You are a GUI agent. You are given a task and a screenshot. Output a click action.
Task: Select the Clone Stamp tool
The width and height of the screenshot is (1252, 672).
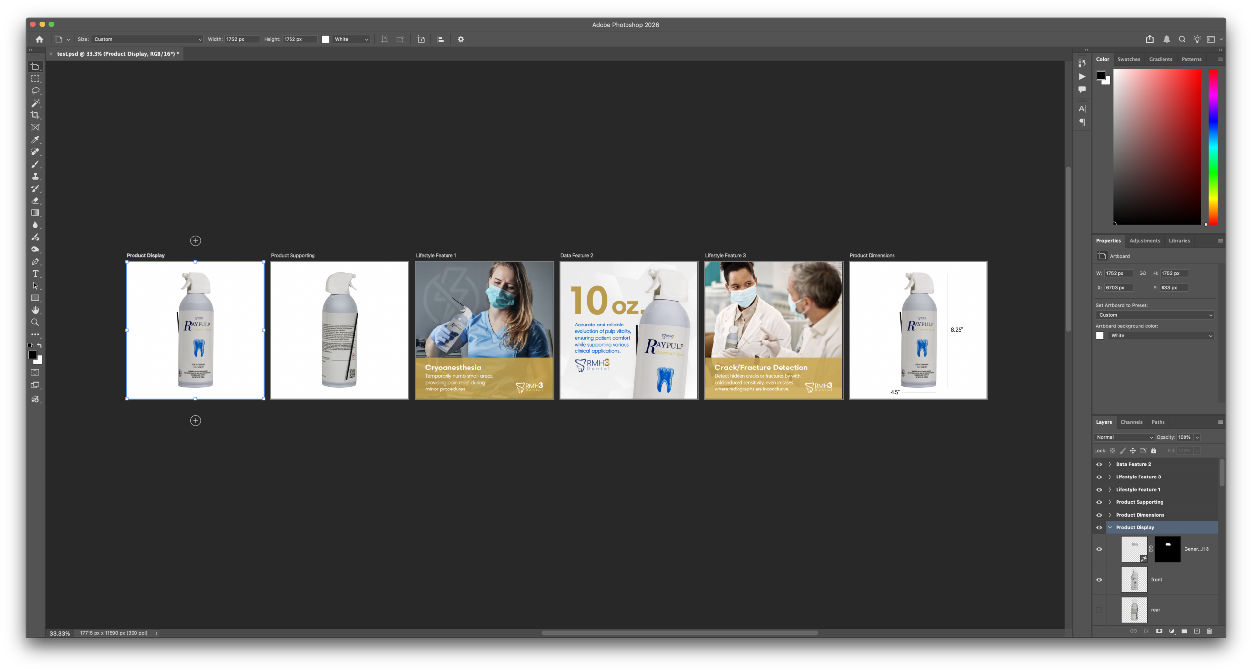coord(35,176)
